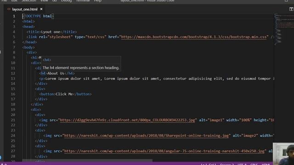Click the alt="image1" attribute
The image size is (294, 165).
point(211,120)
